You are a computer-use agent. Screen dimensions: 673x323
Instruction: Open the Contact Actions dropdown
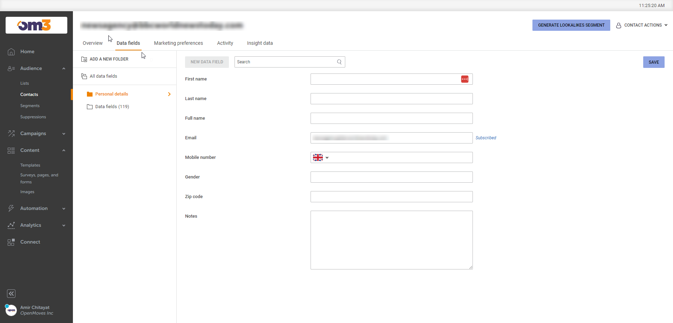(x=642, y=25)
